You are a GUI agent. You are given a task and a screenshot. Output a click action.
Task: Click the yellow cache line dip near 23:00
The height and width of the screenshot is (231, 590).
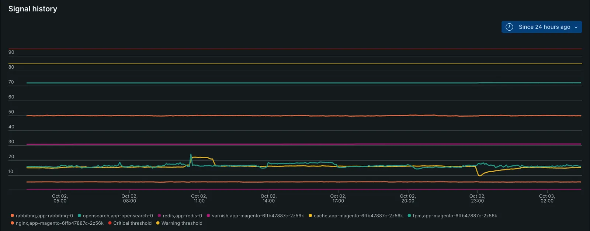pos(479,176)
